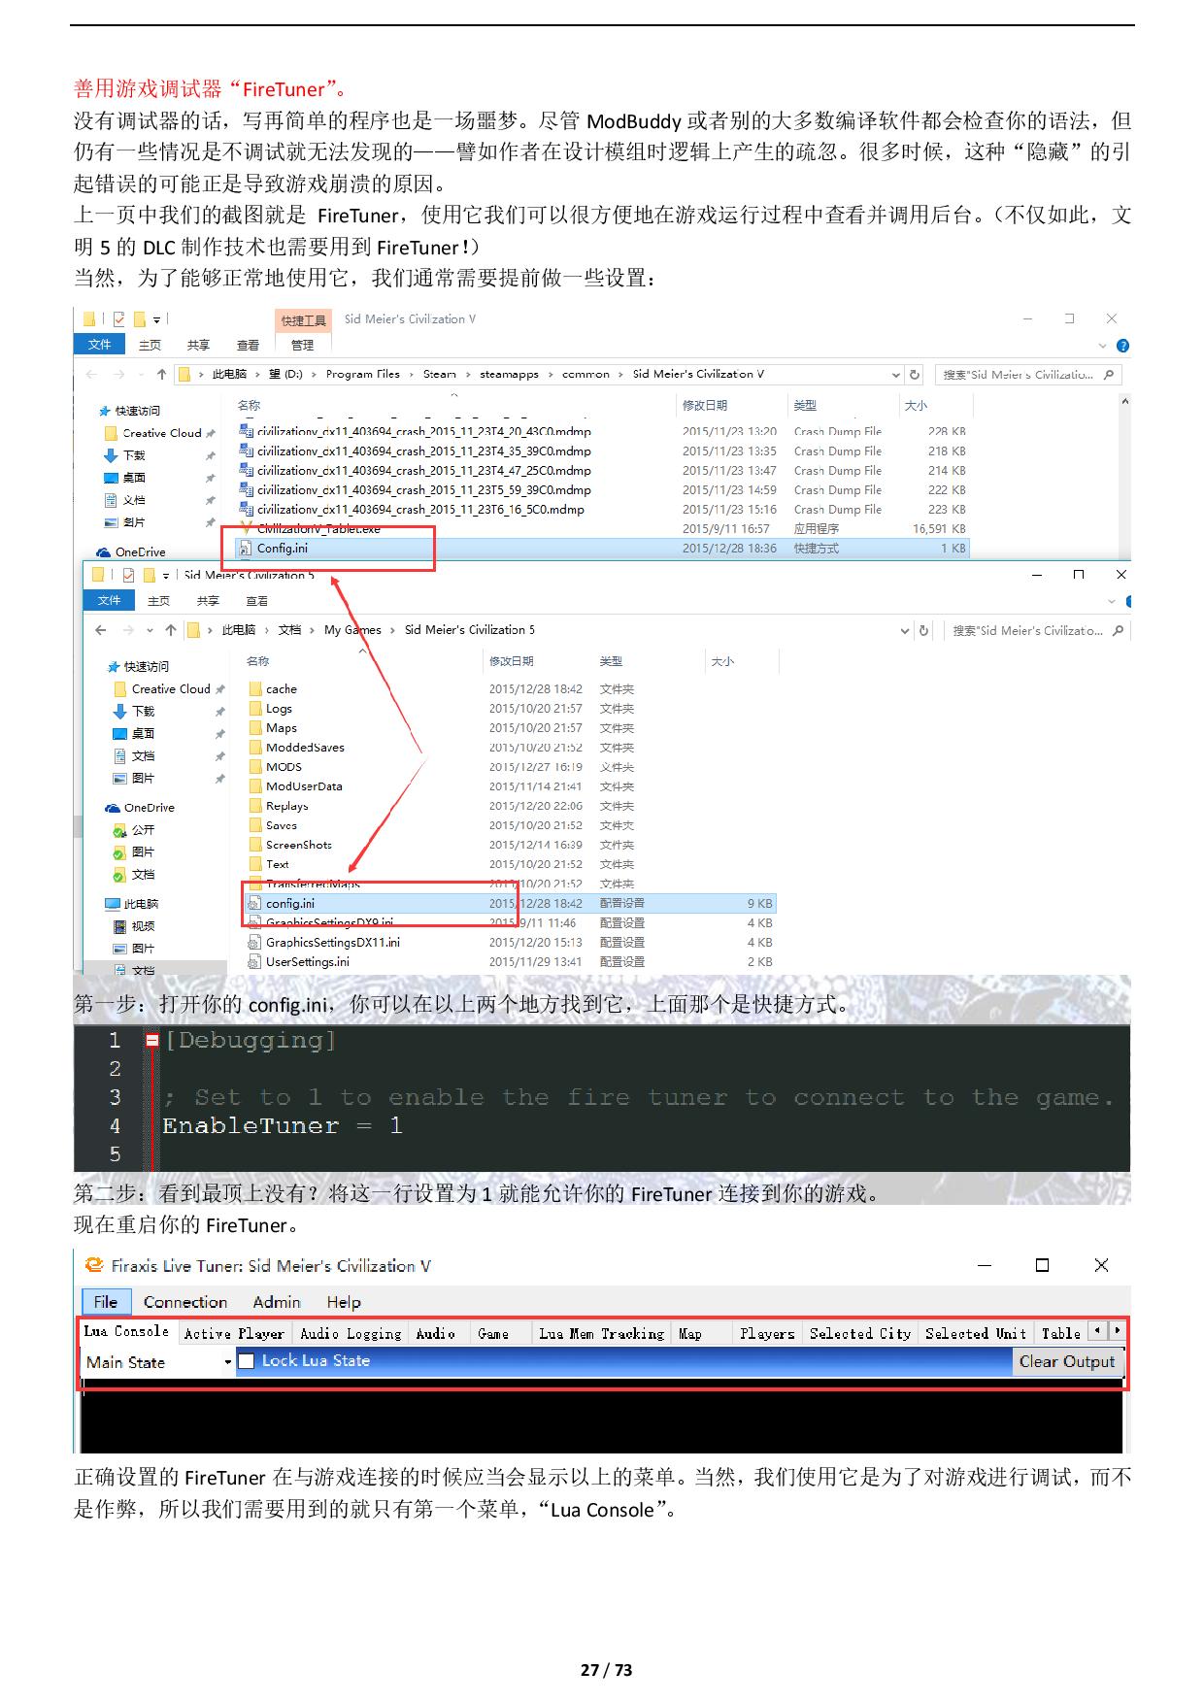
Task: Select Config.ini shortcut in the upper Explorer window
Action: click(x=602, y=549)
